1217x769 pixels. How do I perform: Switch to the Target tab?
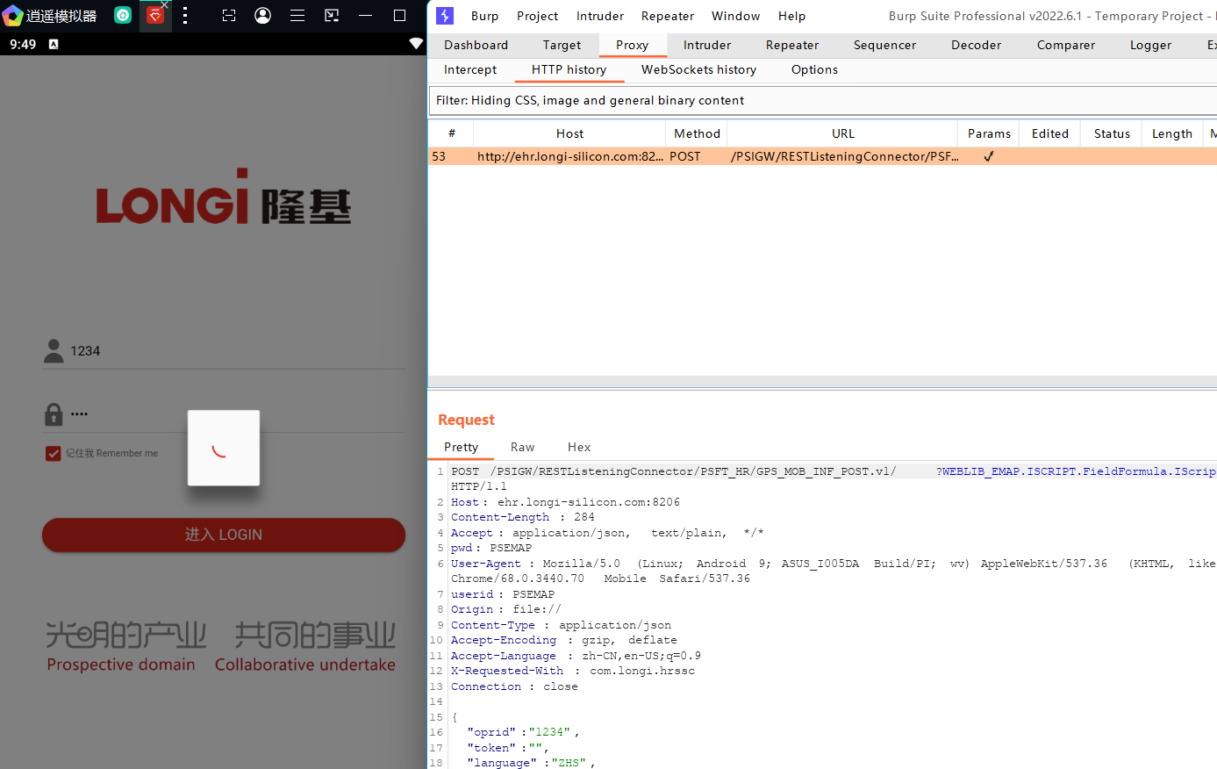coord(562,45)
